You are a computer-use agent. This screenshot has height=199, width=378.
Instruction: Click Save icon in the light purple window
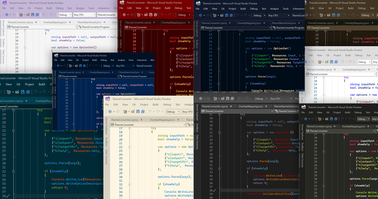click(33, 15)
